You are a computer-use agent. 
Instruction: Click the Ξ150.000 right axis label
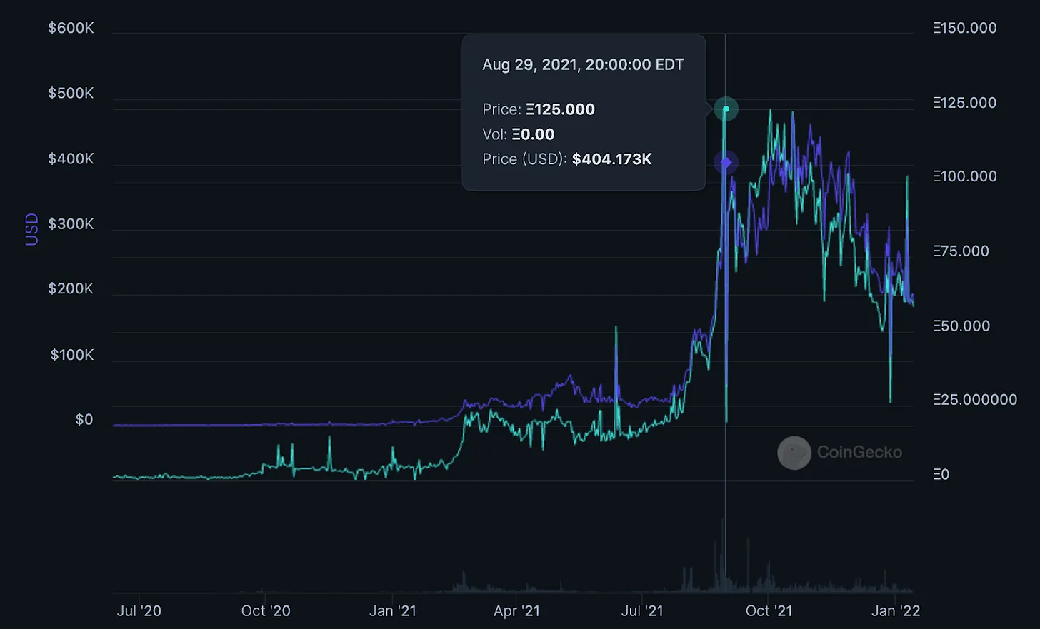[x=964, y=28]
